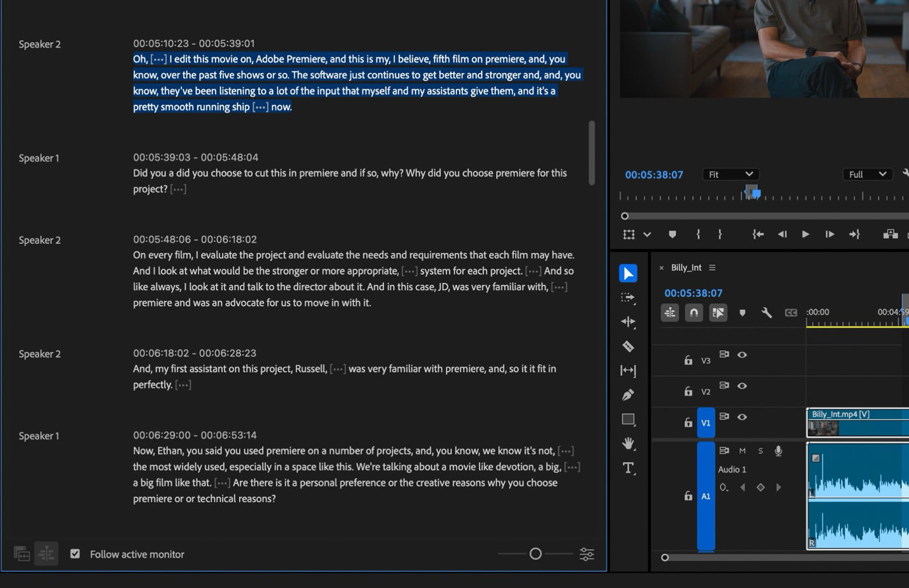This screenshot has width=909, height=588.
Task: Toggle snapping with the magnet icon
Action: (694, 312)
